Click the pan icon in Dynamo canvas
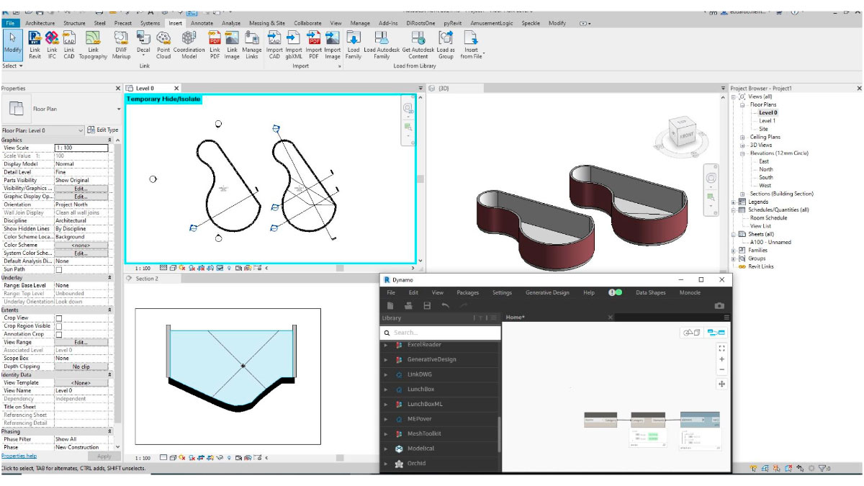Viewport: 864px width, 486px height. (x=721, y=384)
